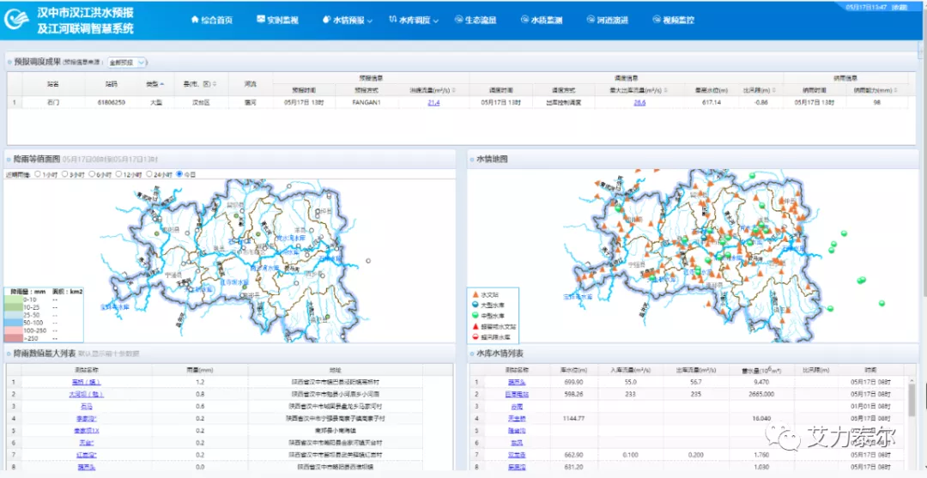Click the system logo in the header
Image resolution: width=927 pixels, height=478 pixels.
click(x=17, y=21)
